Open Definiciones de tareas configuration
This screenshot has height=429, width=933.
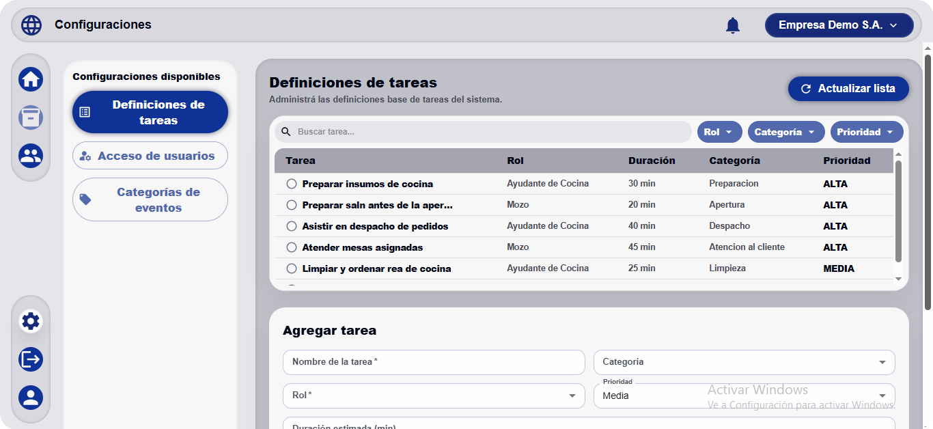[150, 112]
